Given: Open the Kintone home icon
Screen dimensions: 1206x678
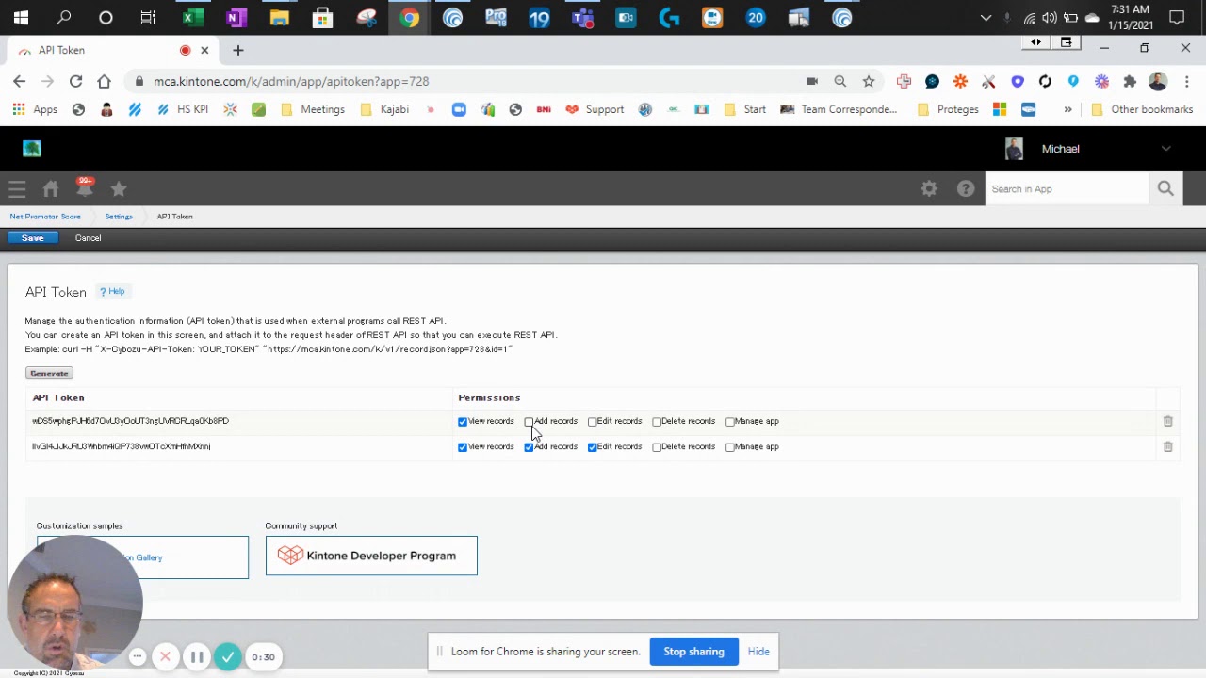Looking at the screenshot, I should [51, 189].
